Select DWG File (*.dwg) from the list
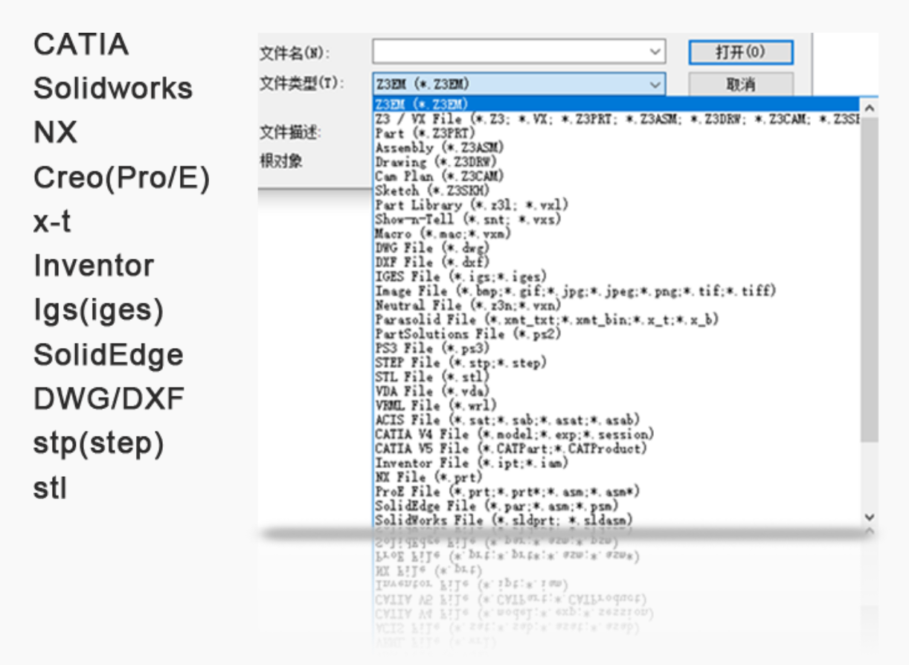This screenshot has width=909, height=665. pos(432,248)
